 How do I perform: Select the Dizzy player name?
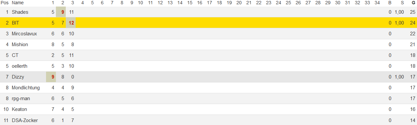click(x=18, y=77)
